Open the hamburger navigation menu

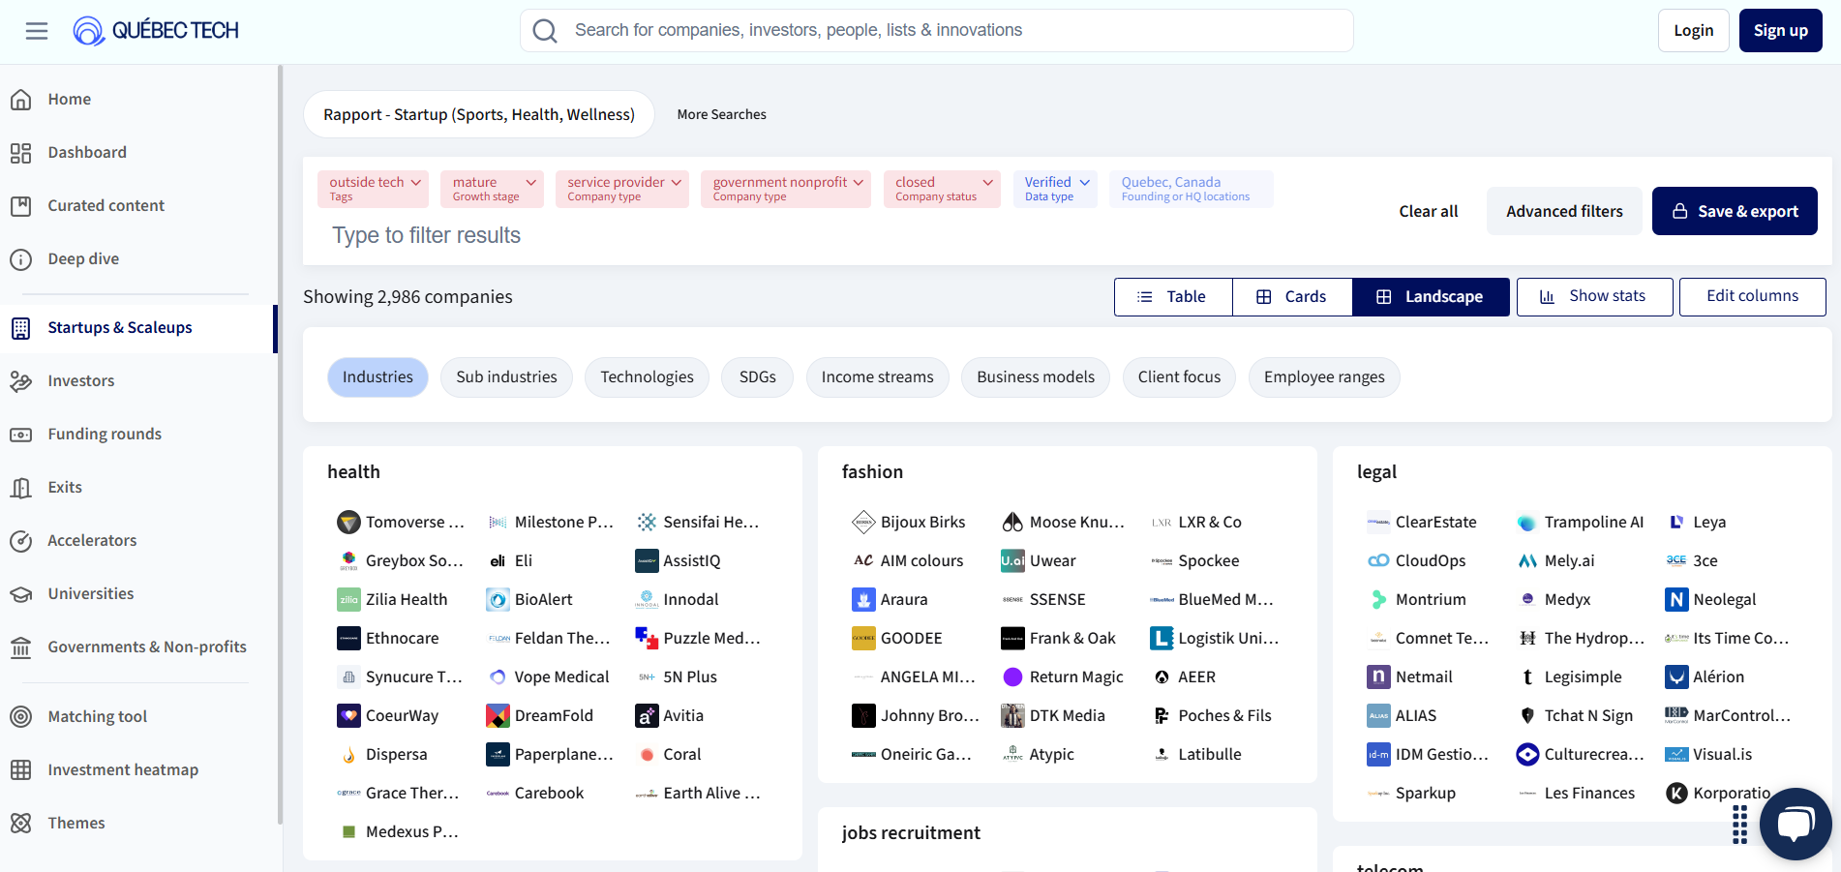pos(37,31)
